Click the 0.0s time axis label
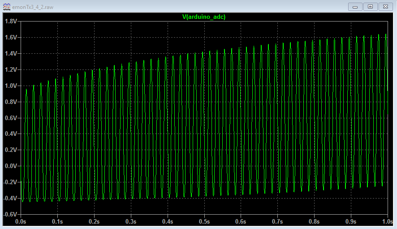This screenshot has width=397, height=229. coord(21,222)
